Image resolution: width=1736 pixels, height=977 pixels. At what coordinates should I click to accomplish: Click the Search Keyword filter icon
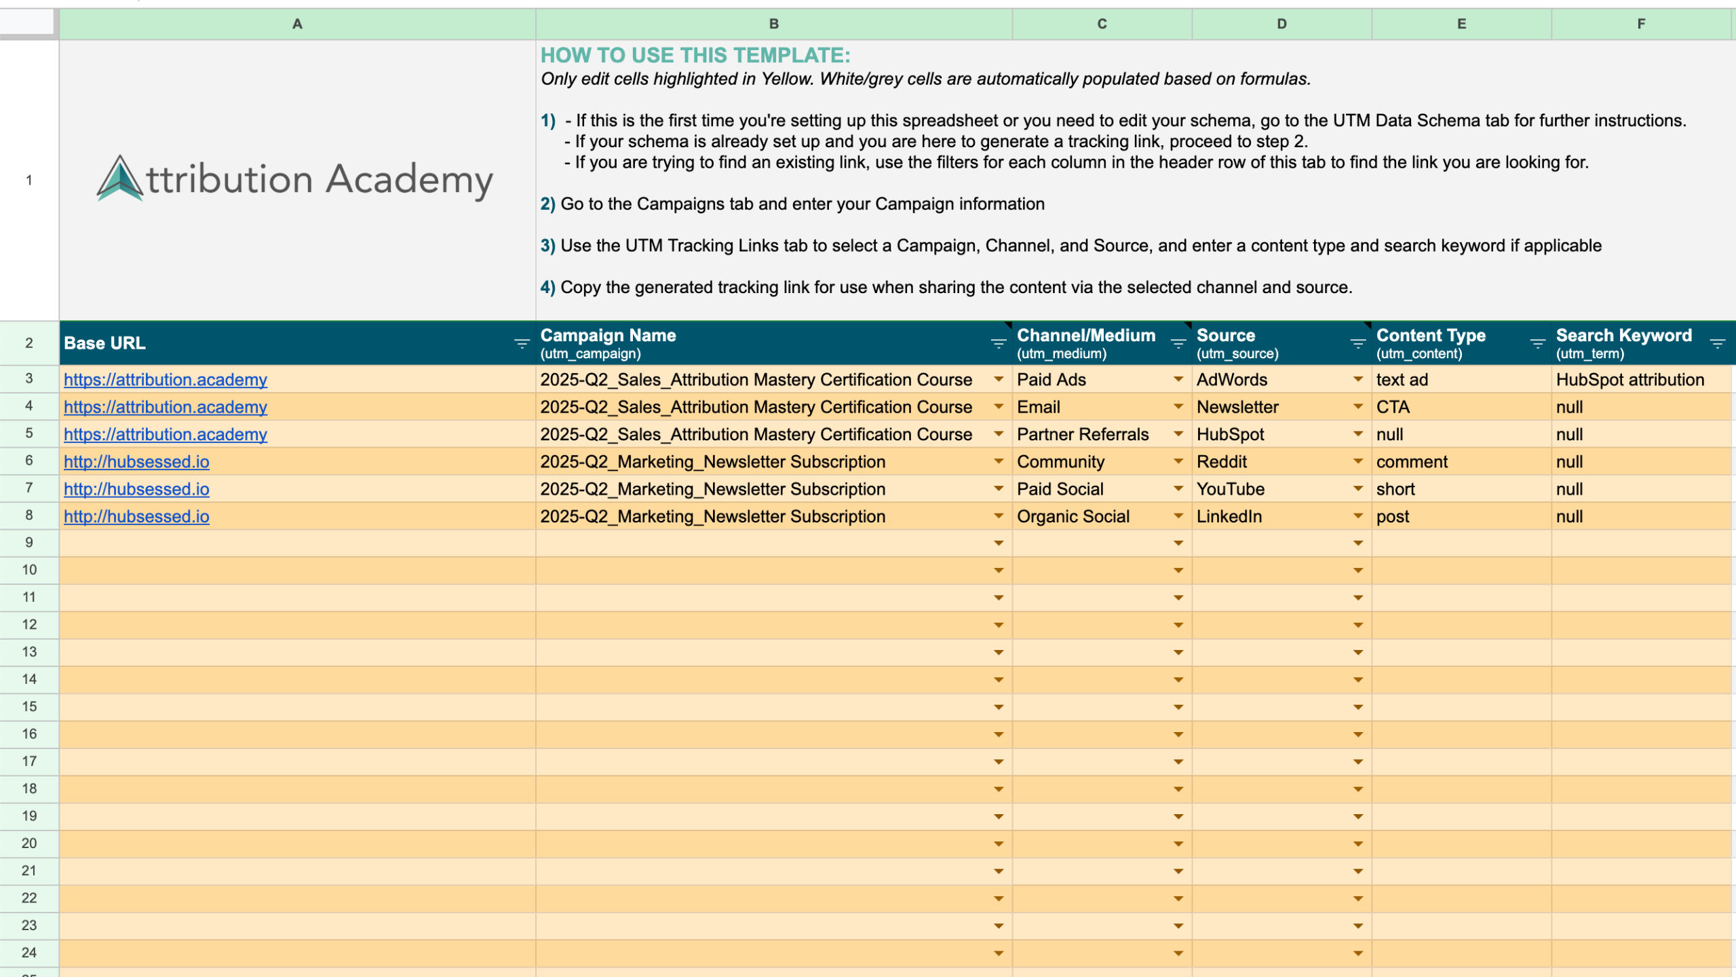1717,344
